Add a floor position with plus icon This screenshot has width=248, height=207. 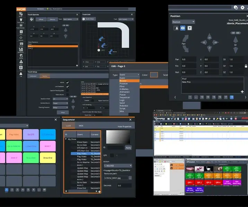pos(77,65)
